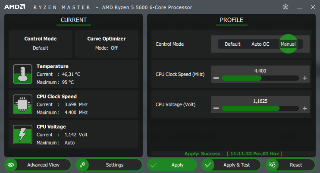The height and width of the screenshot is (173, 320).
Task: Click the Reset button's refresh icon
Action: (x=272, y=165)
